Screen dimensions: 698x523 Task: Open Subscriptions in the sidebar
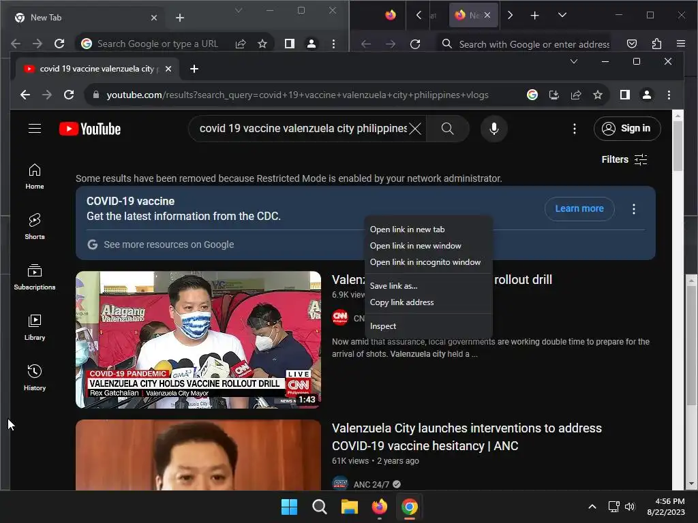35,277
